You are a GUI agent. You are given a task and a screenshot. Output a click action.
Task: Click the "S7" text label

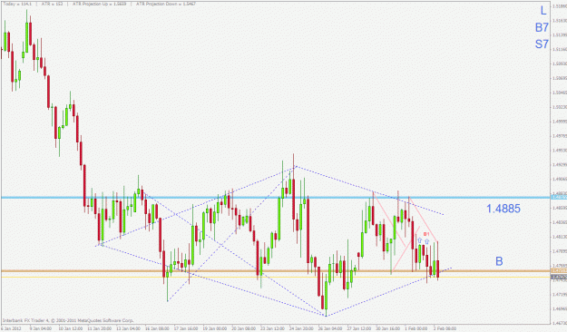click(x=542, y=44)
